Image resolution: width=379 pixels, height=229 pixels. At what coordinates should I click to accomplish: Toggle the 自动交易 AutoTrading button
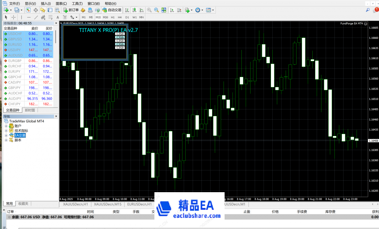[x=112, y=10]
